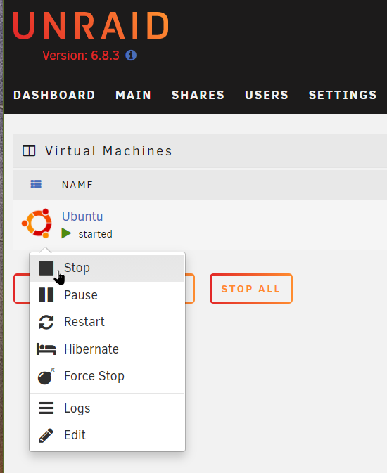Pick Force Stop from the menu
This screenshot has width=387, height=473.
click(107, 376)
